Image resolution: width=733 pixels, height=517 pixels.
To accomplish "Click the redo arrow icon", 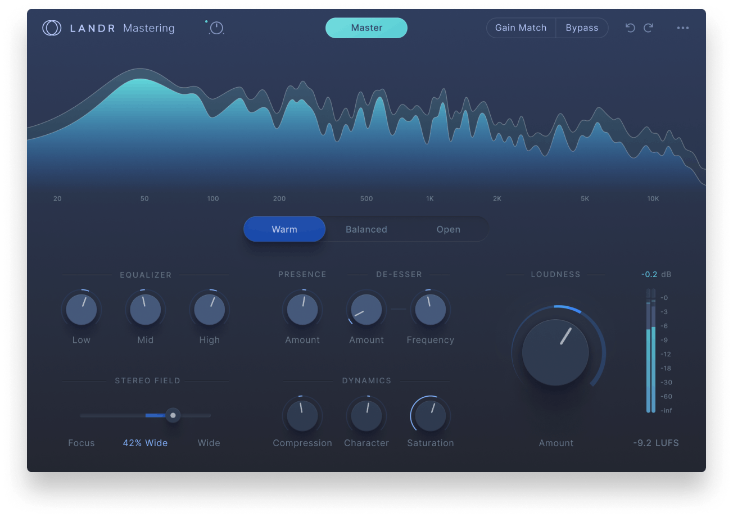I will [648, 28].
